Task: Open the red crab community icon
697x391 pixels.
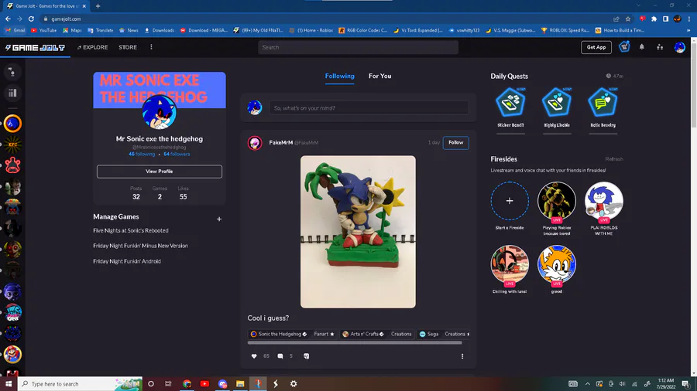Action: (12, 165)
